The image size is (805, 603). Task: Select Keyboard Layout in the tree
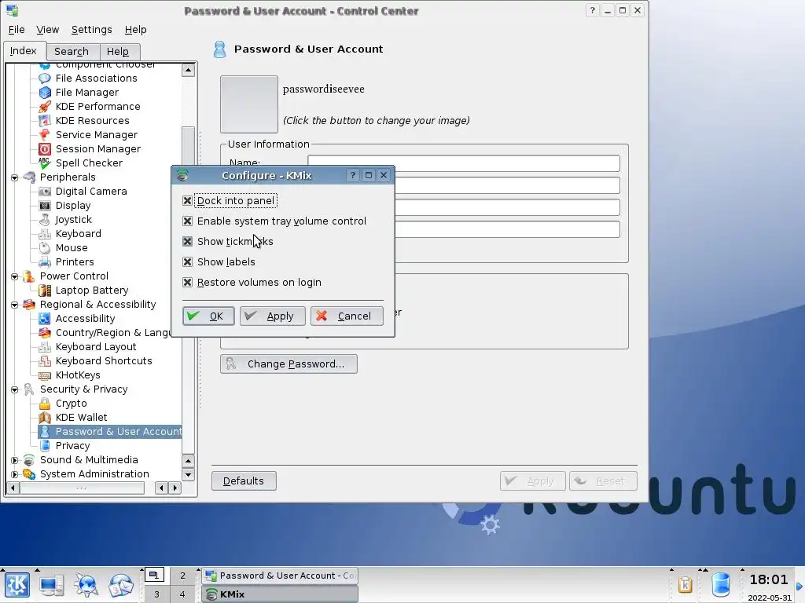(95, 347)
